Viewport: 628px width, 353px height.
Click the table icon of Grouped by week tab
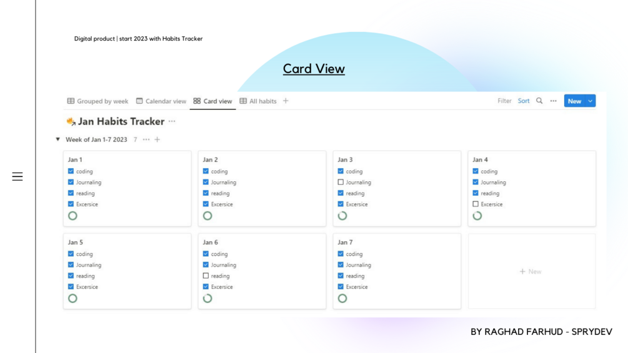[71, 101]
